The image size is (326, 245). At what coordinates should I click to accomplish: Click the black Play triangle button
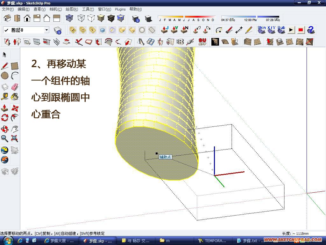pos(291,30)
